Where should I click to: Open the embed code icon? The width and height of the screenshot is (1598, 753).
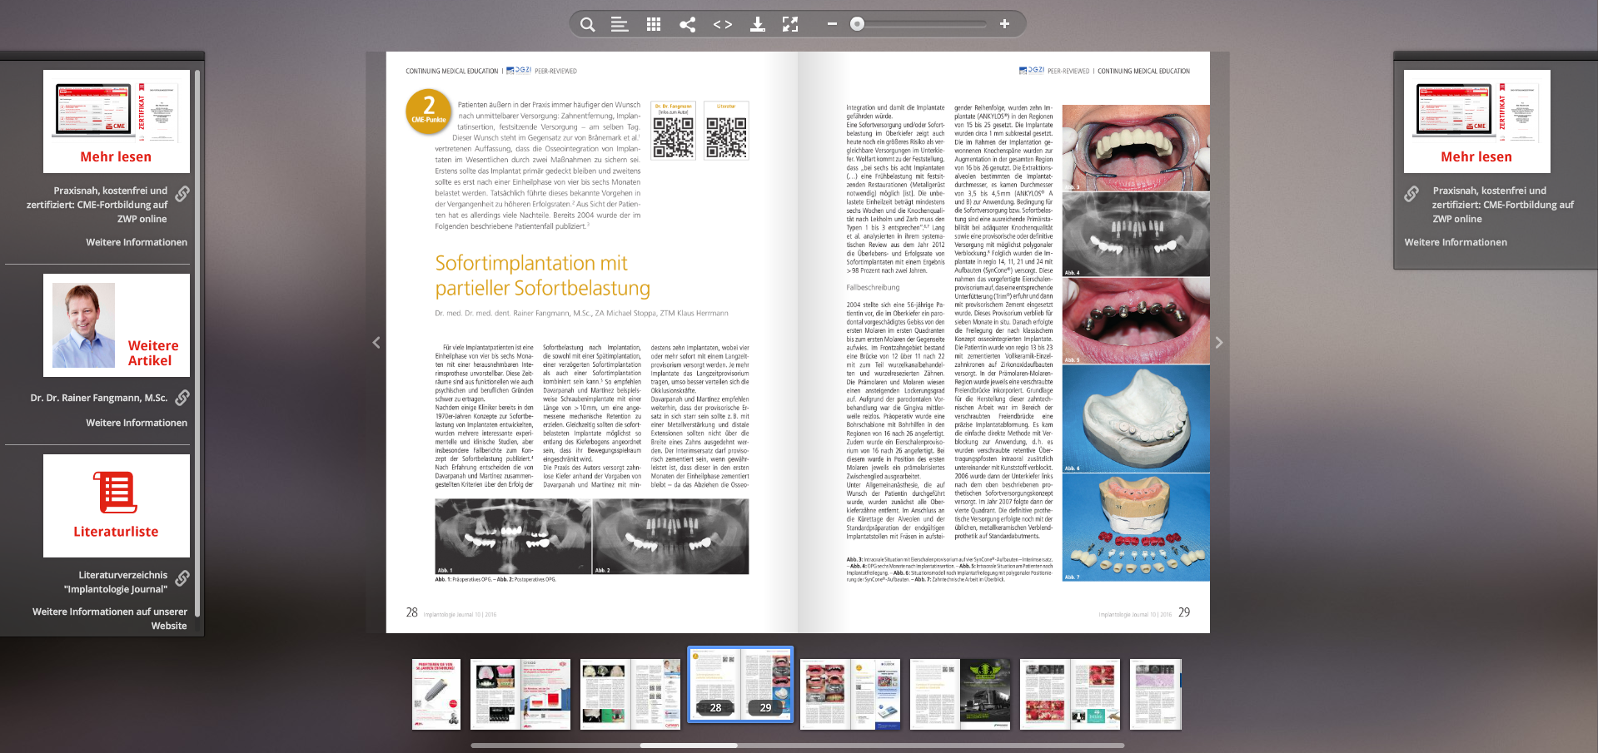tap(723, 24)
